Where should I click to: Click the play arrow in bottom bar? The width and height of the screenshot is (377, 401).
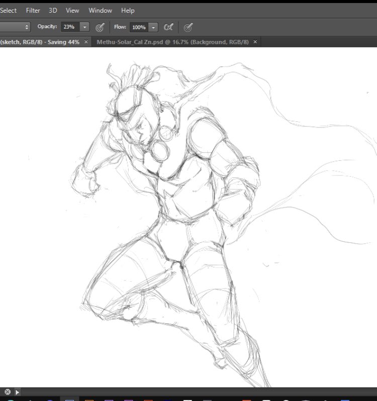coord(17,392)
